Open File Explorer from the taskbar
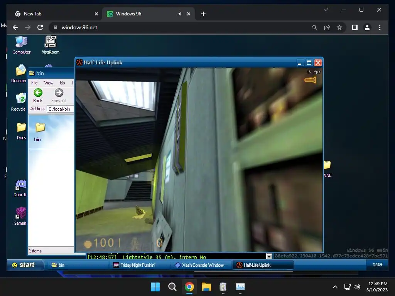395x296 pixels. 206,287
